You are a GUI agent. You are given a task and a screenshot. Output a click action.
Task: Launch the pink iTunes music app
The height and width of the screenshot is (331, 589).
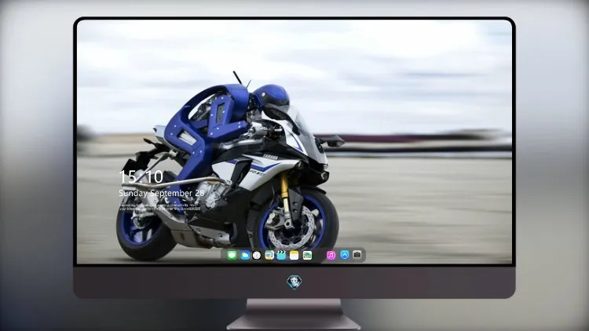point(331,255)
